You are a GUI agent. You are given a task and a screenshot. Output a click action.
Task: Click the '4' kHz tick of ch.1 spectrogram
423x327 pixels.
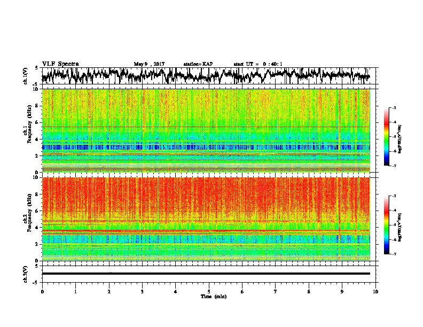pyautogui.click(x=37, y=139)
